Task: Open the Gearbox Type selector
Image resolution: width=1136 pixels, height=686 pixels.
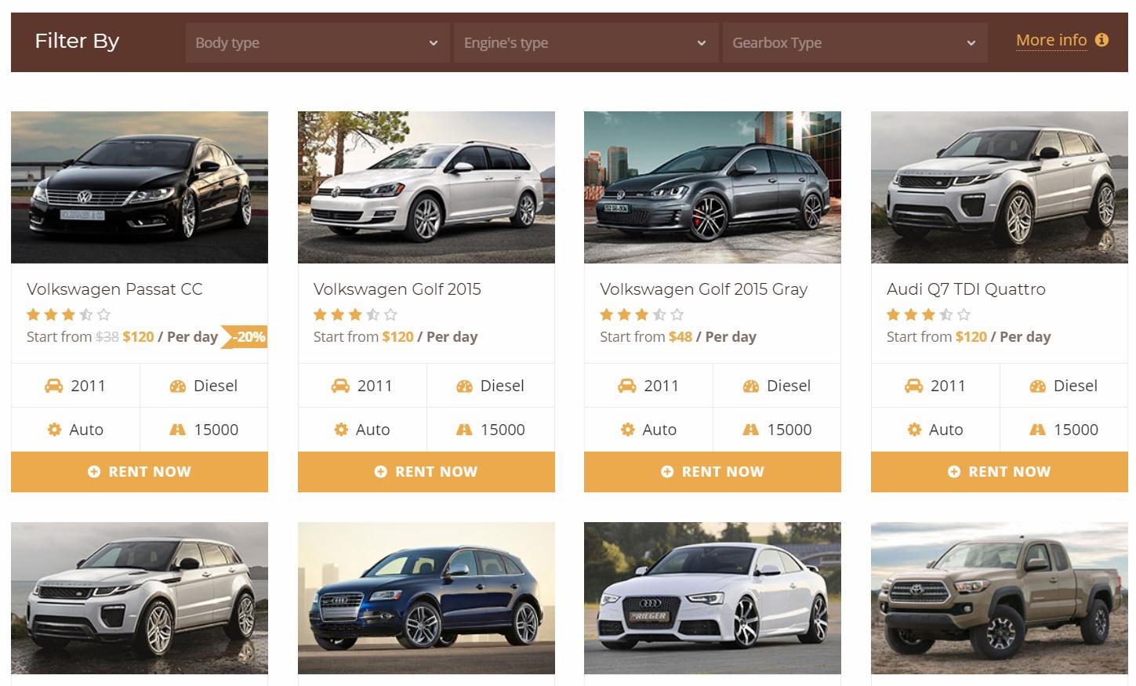Action: (x=854, y=42)
